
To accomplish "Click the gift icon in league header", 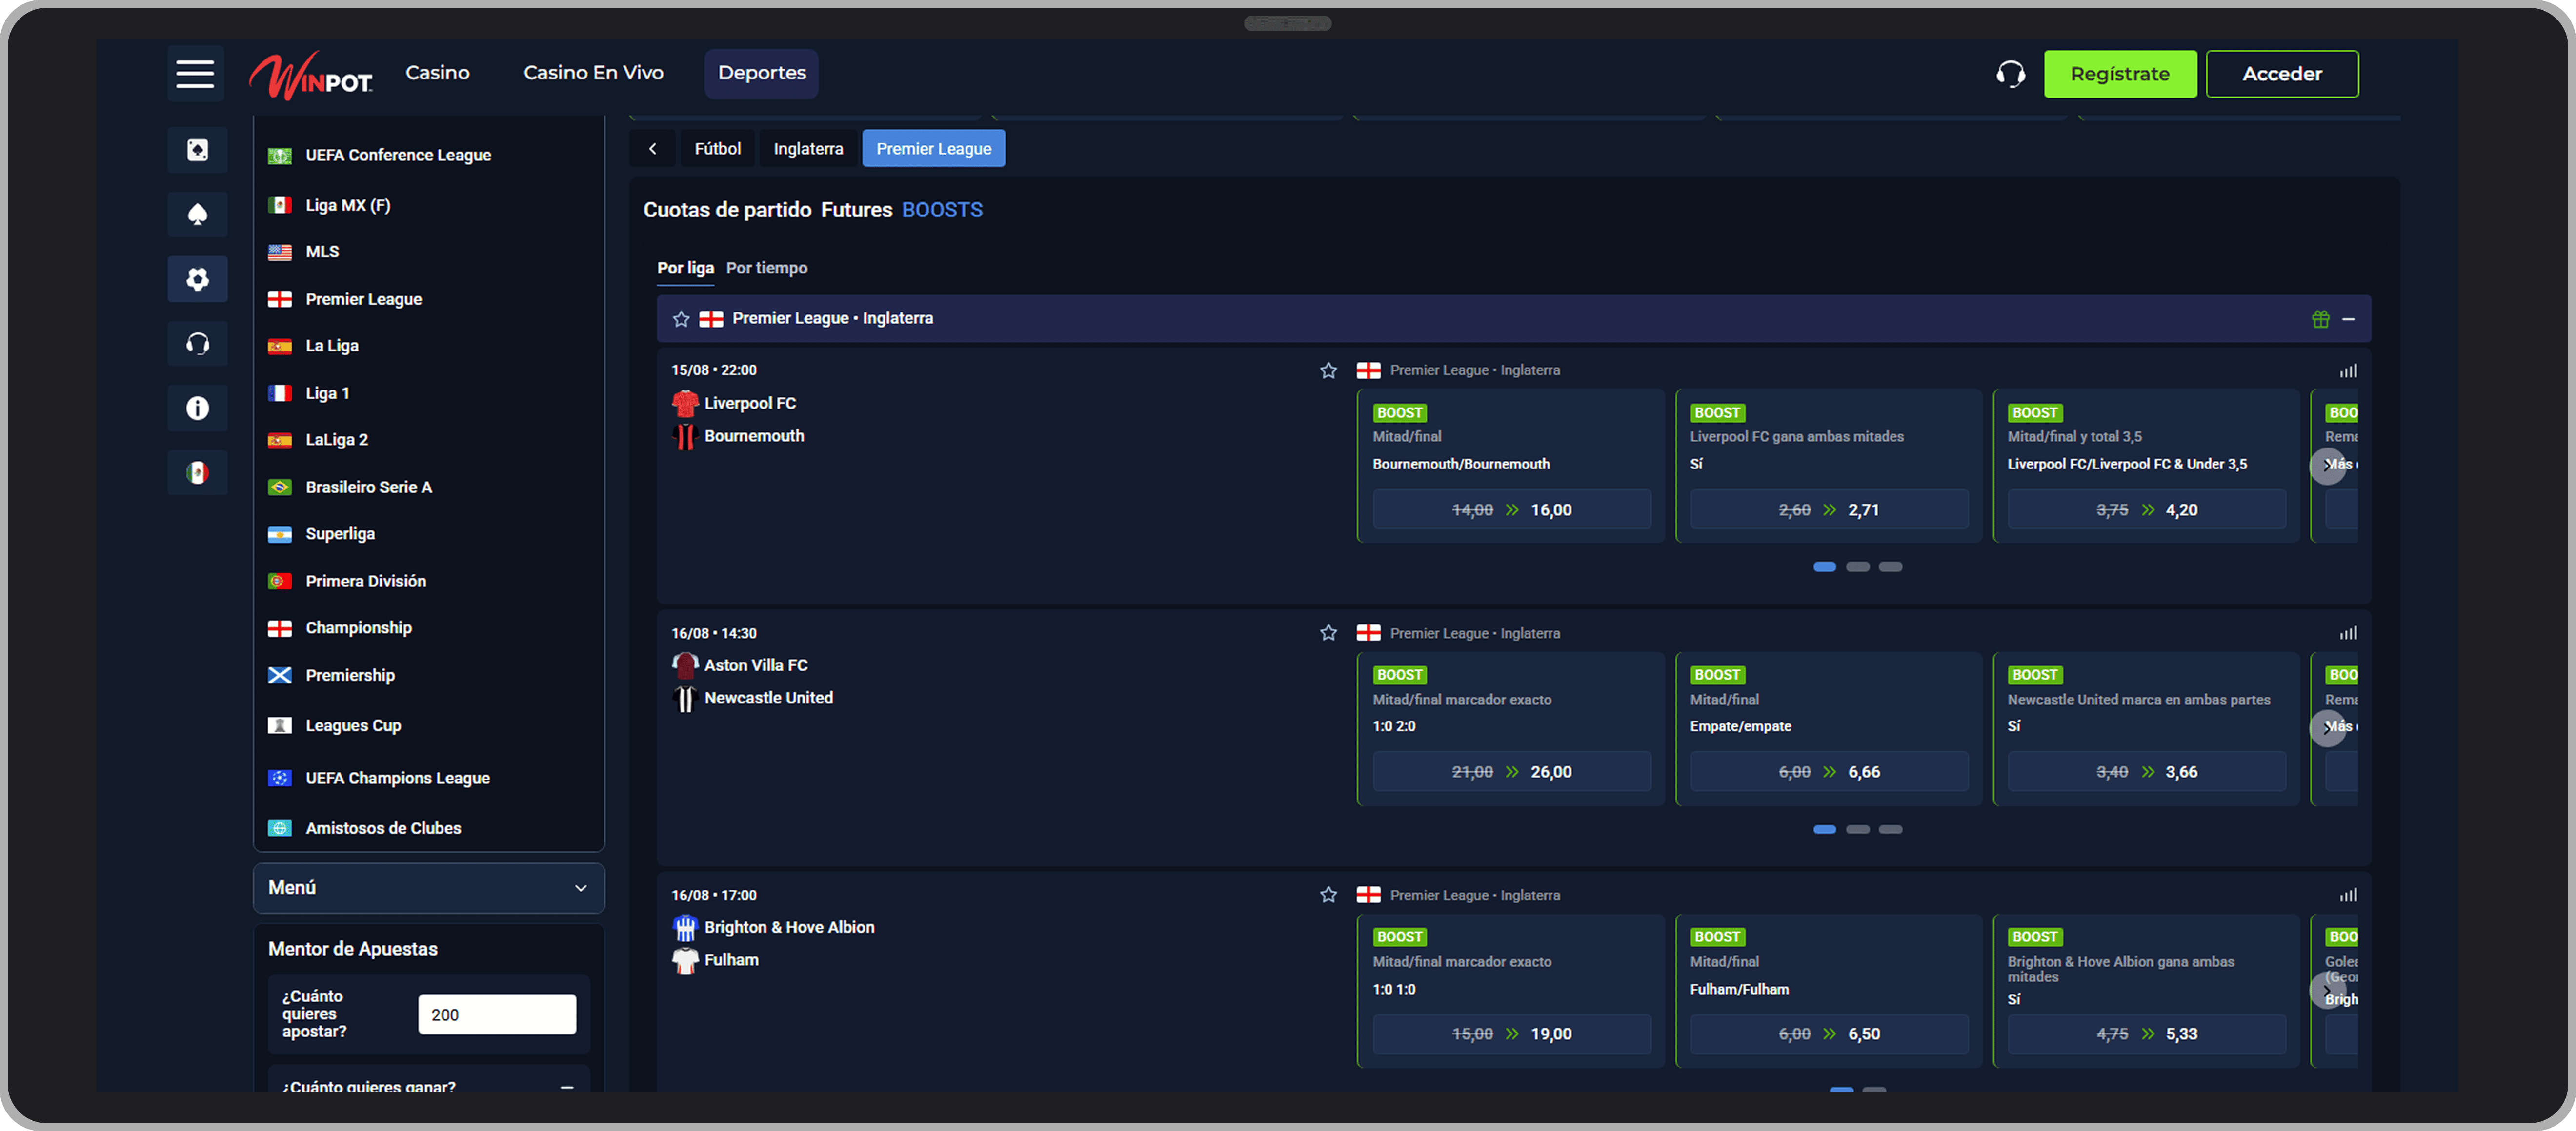I will (x=2320, y=319).
